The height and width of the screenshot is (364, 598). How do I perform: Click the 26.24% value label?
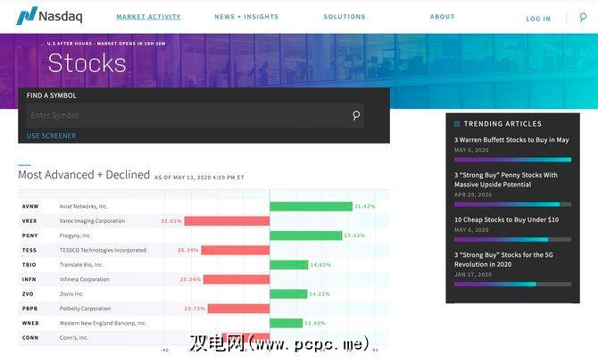coord(188,250)
